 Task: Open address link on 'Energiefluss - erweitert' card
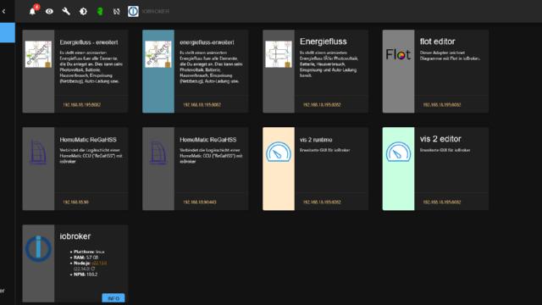point(82,105)
